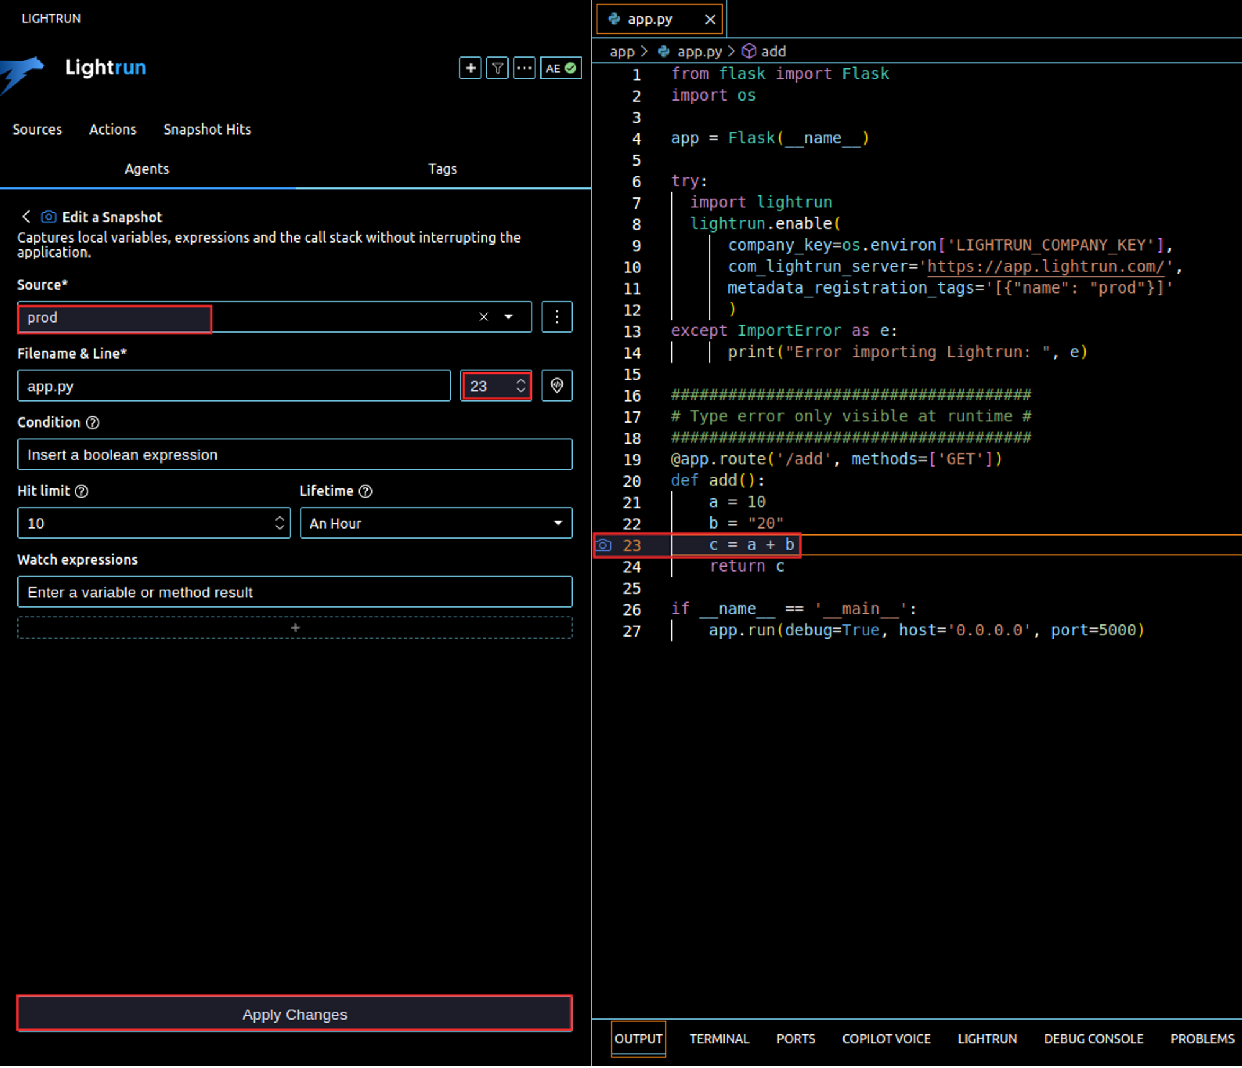This screenshot has height=1068, width=1242.
Task: Click the Lifetime help question mark
Action: click(x=366, y=491)
